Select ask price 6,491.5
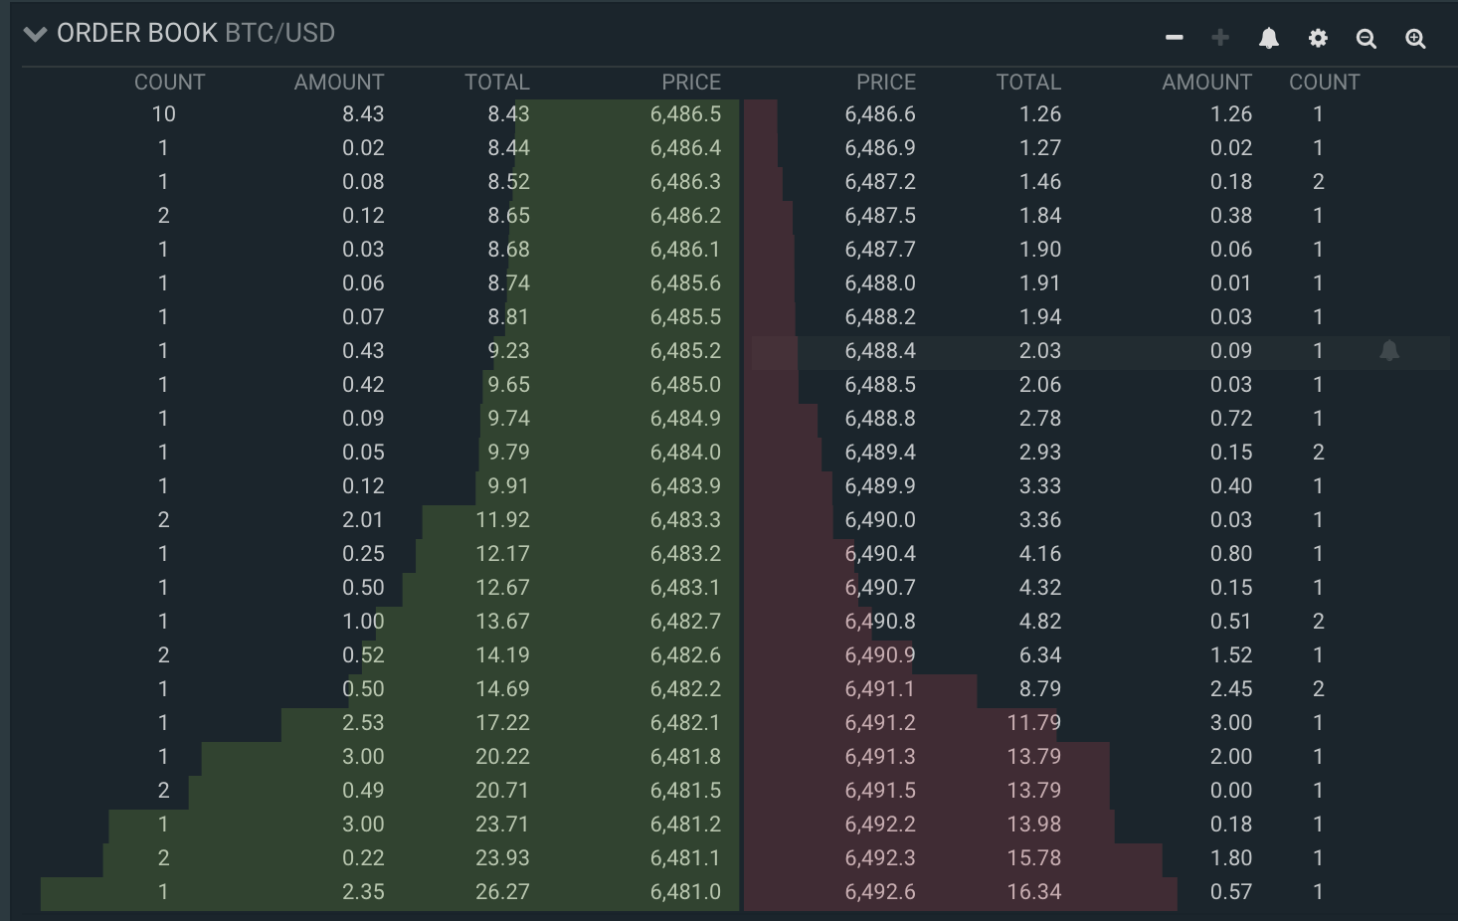Screen dimensions: 1458x921 click(880, 791)
